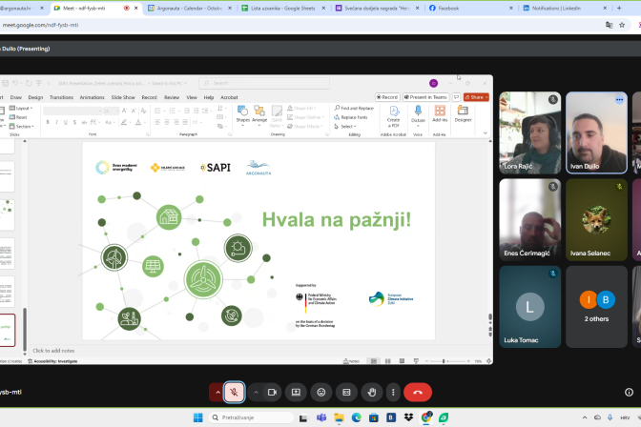
Task: Open meeting details info icon
Action: 629,392
